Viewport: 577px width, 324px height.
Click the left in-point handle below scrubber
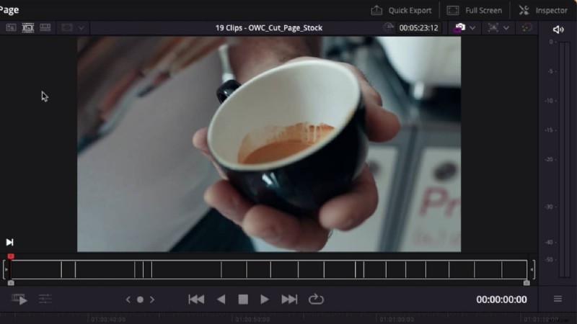click(11, 283)
